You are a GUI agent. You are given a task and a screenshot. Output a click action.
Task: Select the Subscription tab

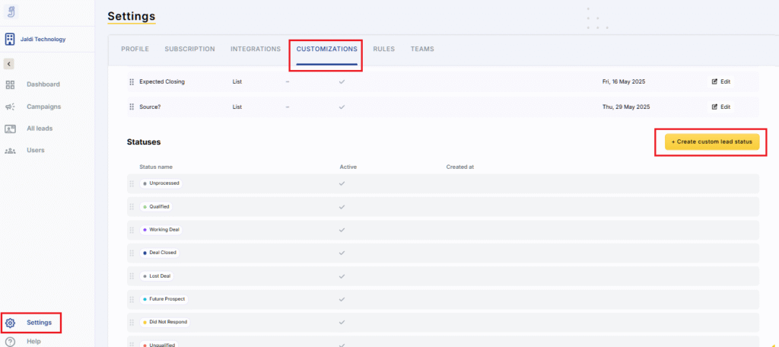click(x=189, y=49)
